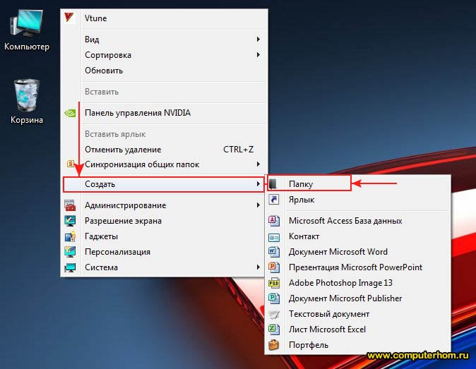This screenshot has height=369, width=476.
Task: Choose Отменить удаление in the menu
Action: [165, 150]
